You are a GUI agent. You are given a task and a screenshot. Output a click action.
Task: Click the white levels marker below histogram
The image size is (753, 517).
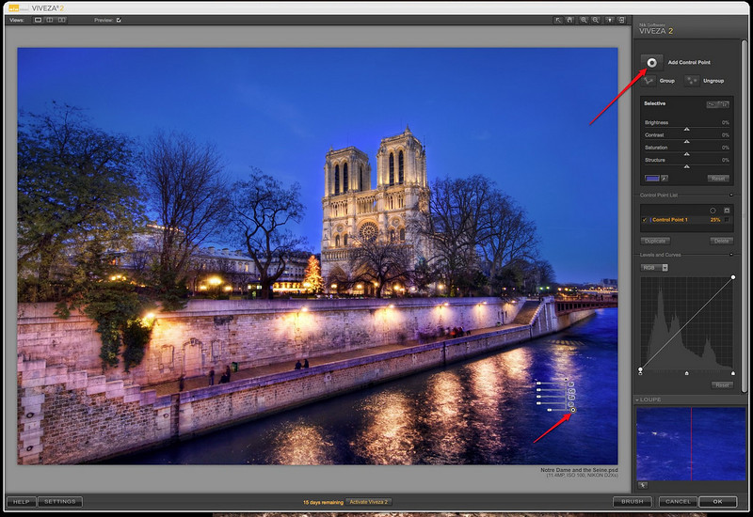pos(733,373)
